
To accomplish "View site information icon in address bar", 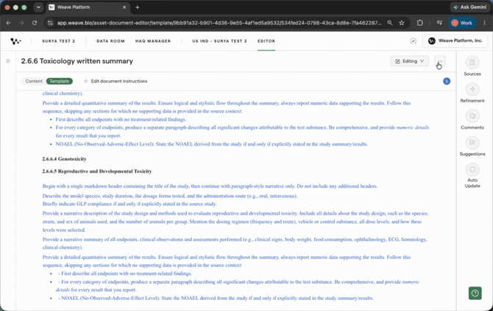I will 50,23.
